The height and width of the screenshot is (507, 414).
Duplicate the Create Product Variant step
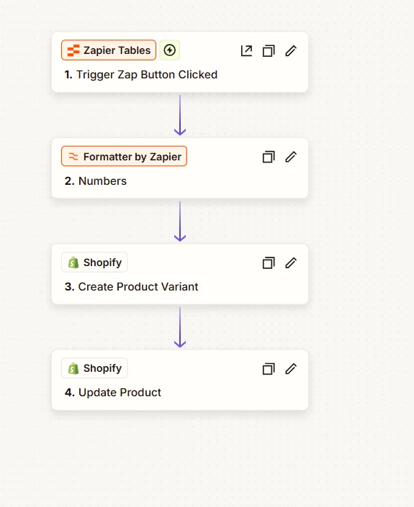(269, 263)
